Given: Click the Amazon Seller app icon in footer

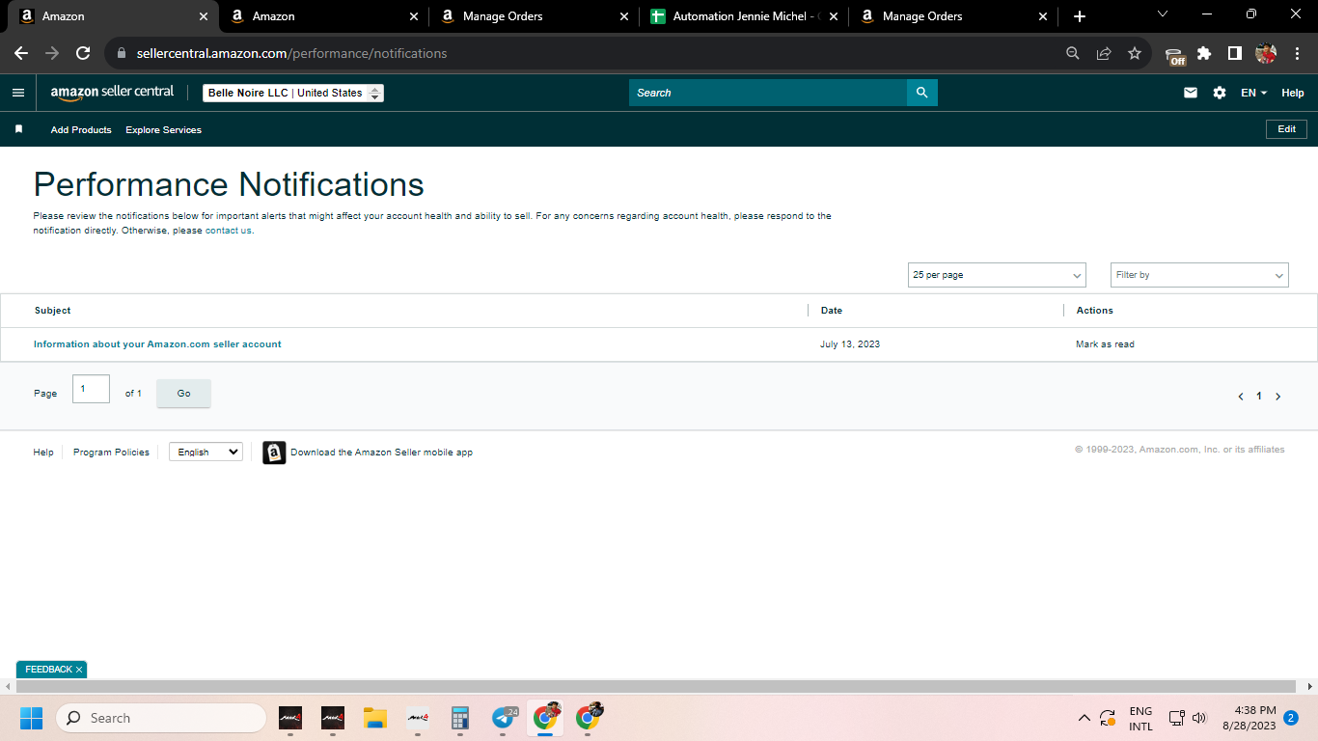Looking at the screenshot, I should click(274, 453).
